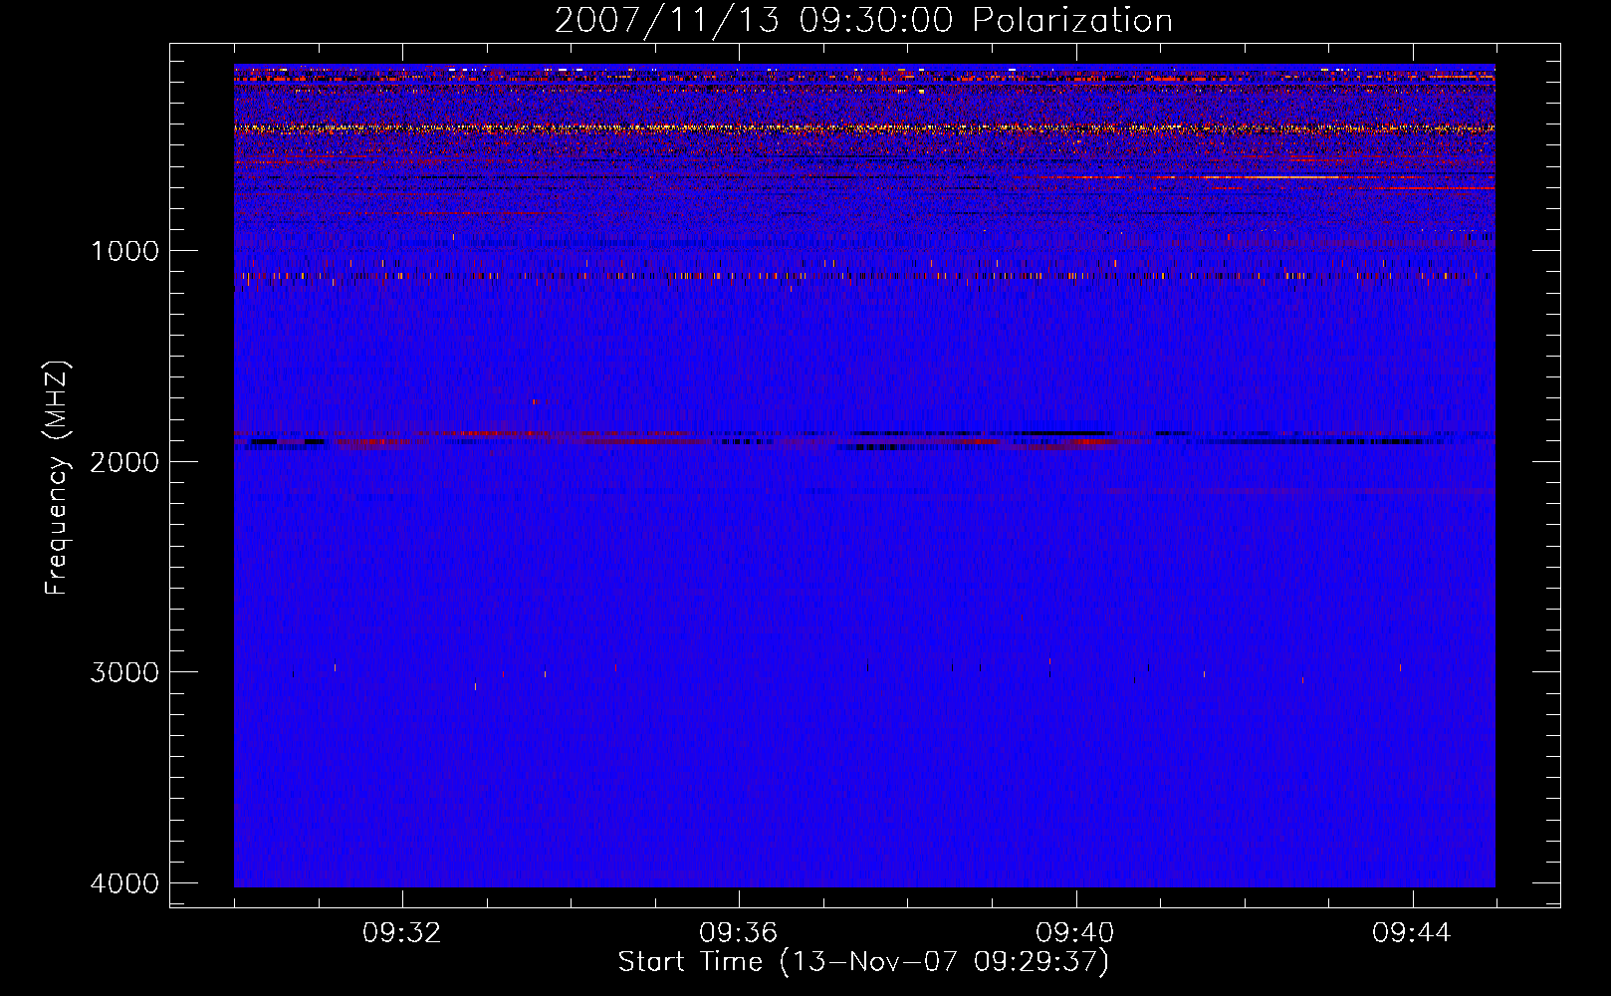The width and height of the screenshot is (1611, 996).
Task: Click the dark emission streak near 1900 MHz at 09:40
Action: click(x=1060, y=434)
